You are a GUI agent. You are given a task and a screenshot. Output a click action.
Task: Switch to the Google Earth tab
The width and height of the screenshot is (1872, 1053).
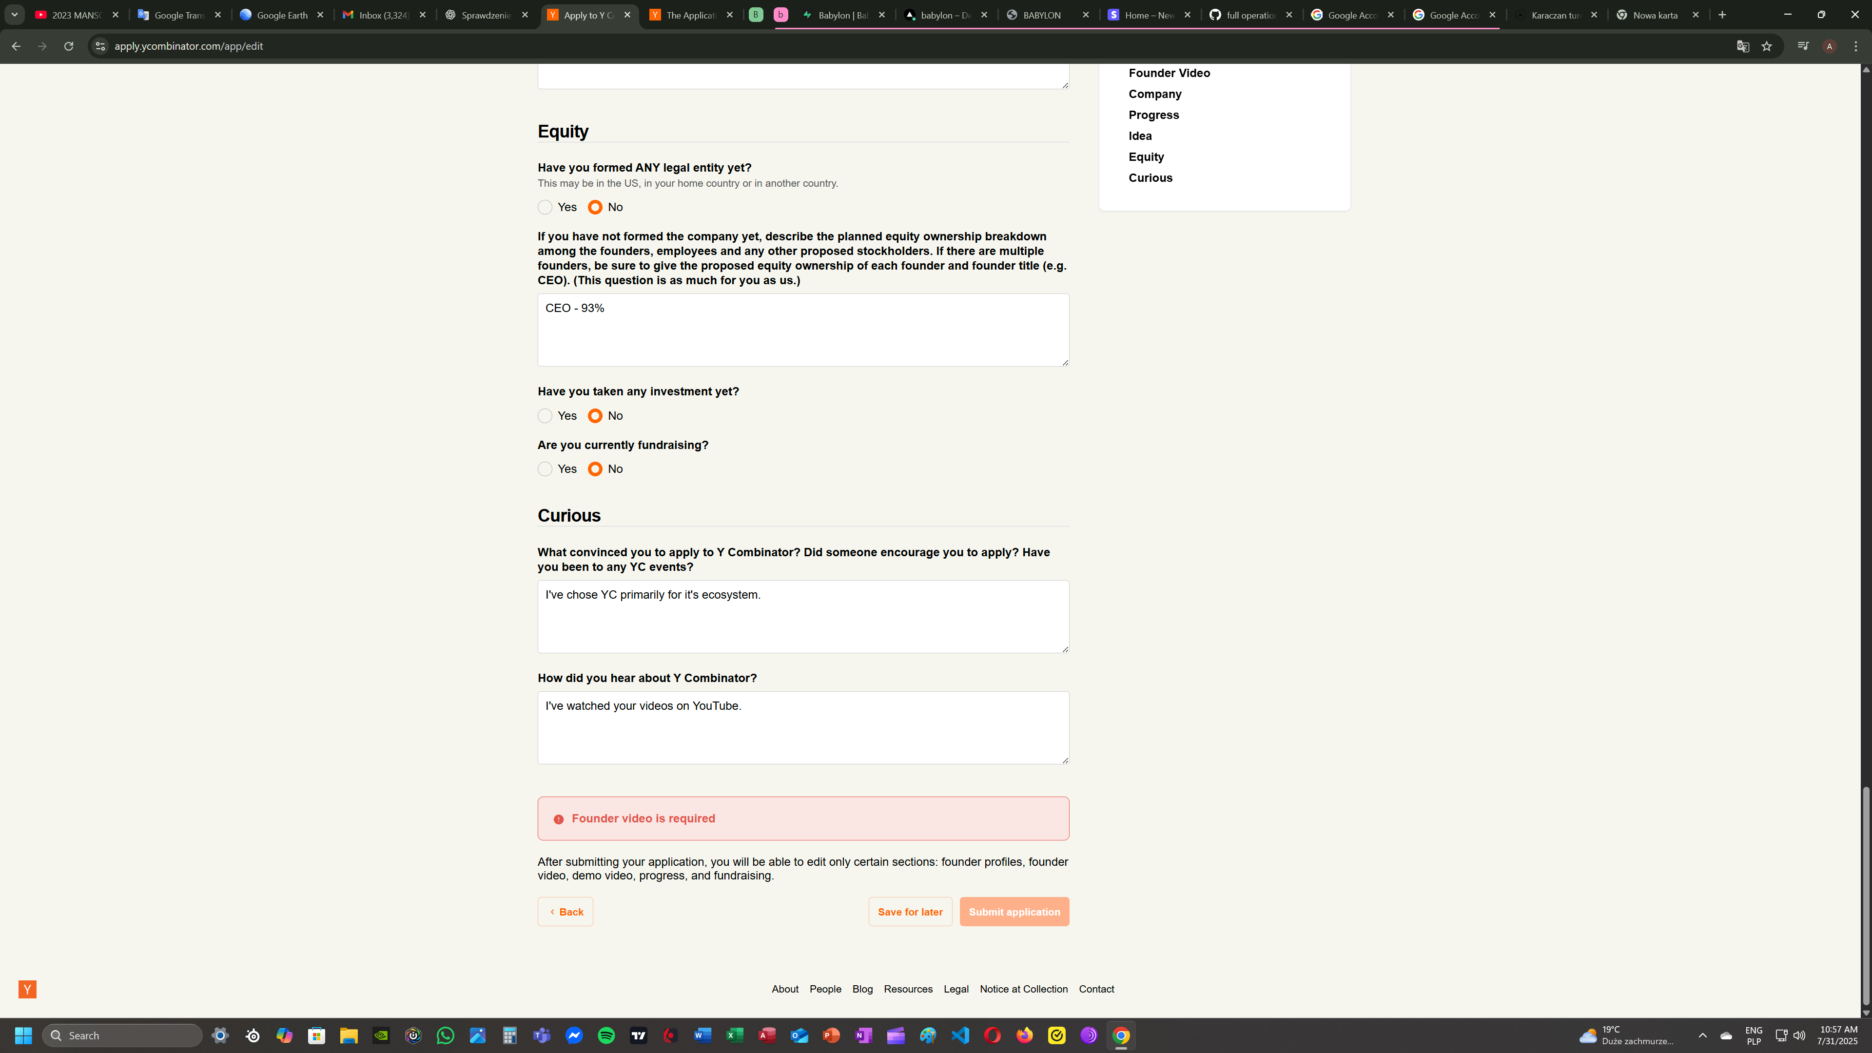click(281, 15)
